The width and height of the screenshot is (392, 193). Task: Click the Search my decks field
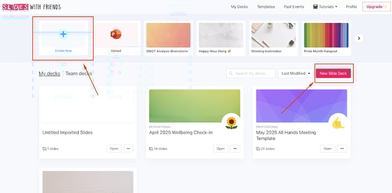(x=251, y=73)
